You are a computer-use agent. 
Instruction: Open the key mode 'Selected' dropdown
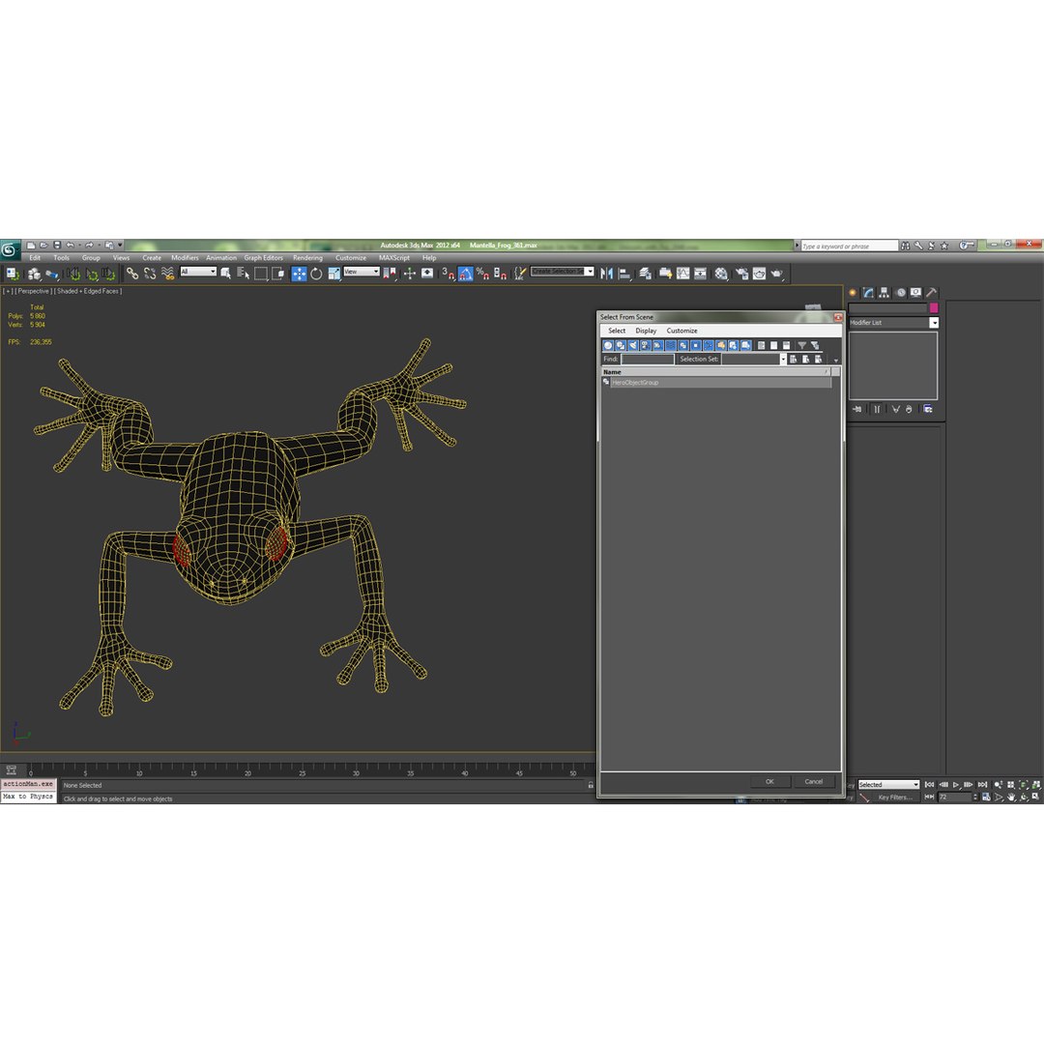click(888, 784)
